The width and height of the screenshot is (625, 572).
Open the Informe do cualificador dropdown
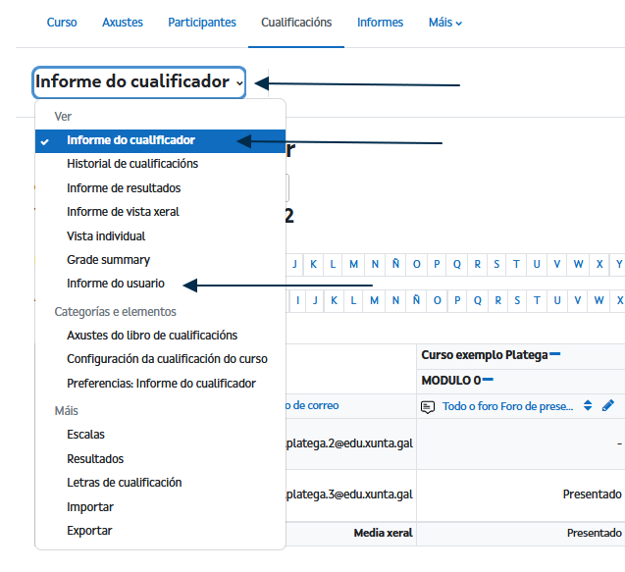pyautogui.click(x=138, y=82)
